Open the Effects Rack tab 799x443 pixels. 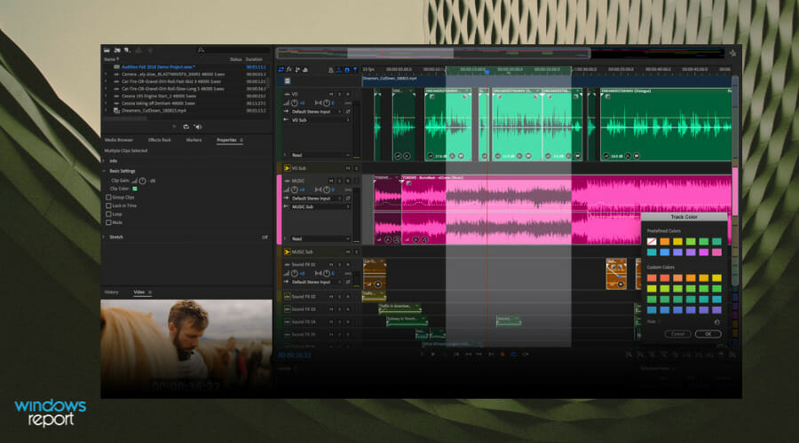(160, 140)
